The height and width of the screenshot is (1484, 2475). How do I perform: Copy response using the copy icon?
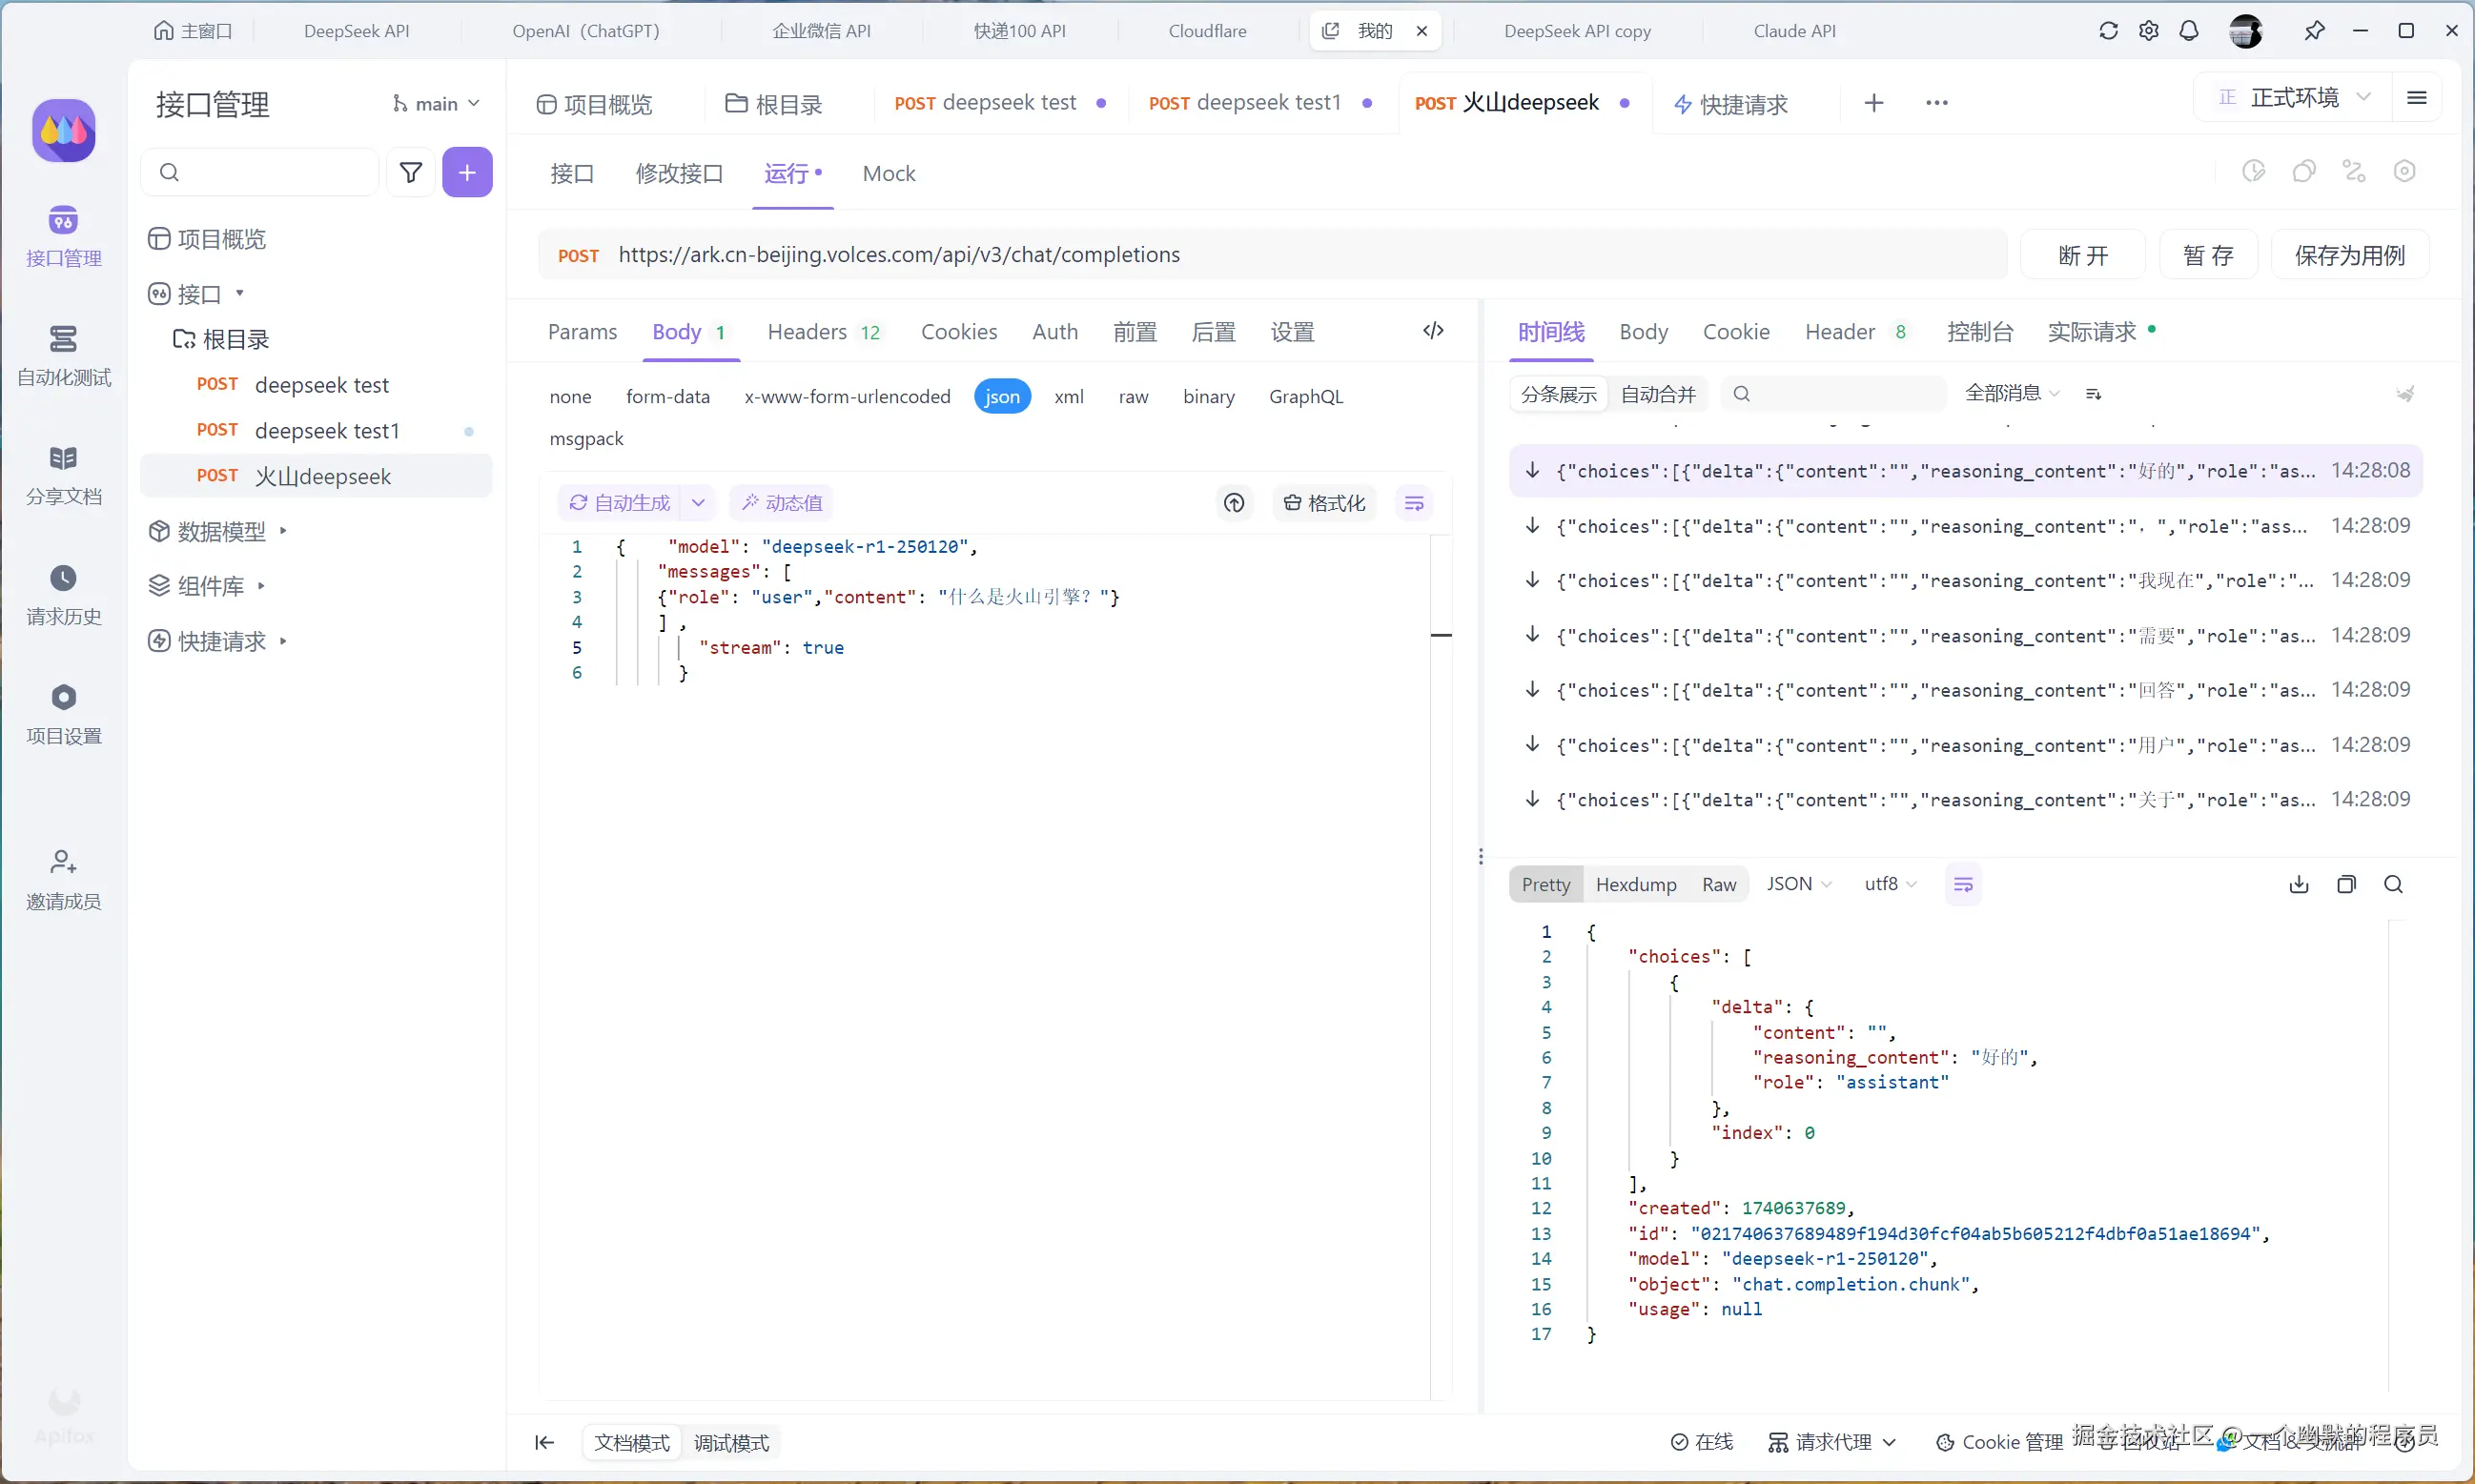point(2346,884)
